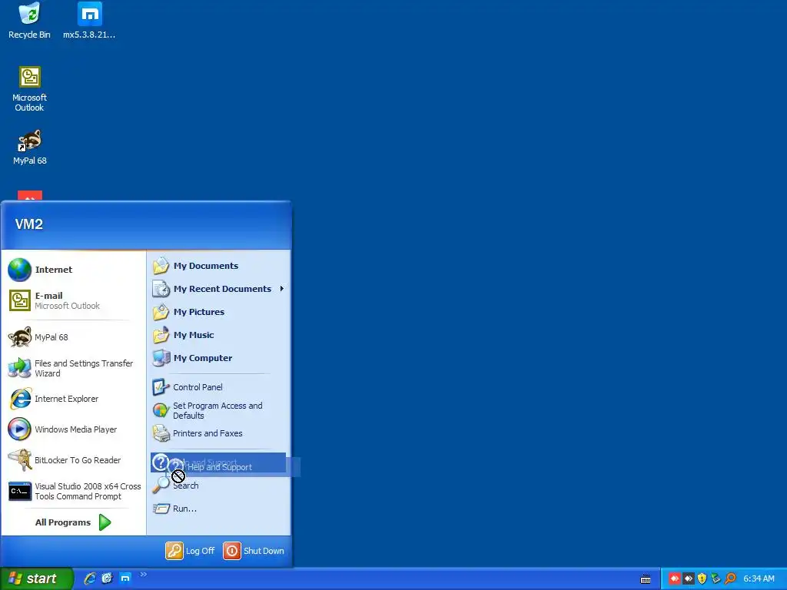787x590 pixels.
Task: Select the mx5.3.8.21 installer desktop icon
Action: [x=89, y=21]
